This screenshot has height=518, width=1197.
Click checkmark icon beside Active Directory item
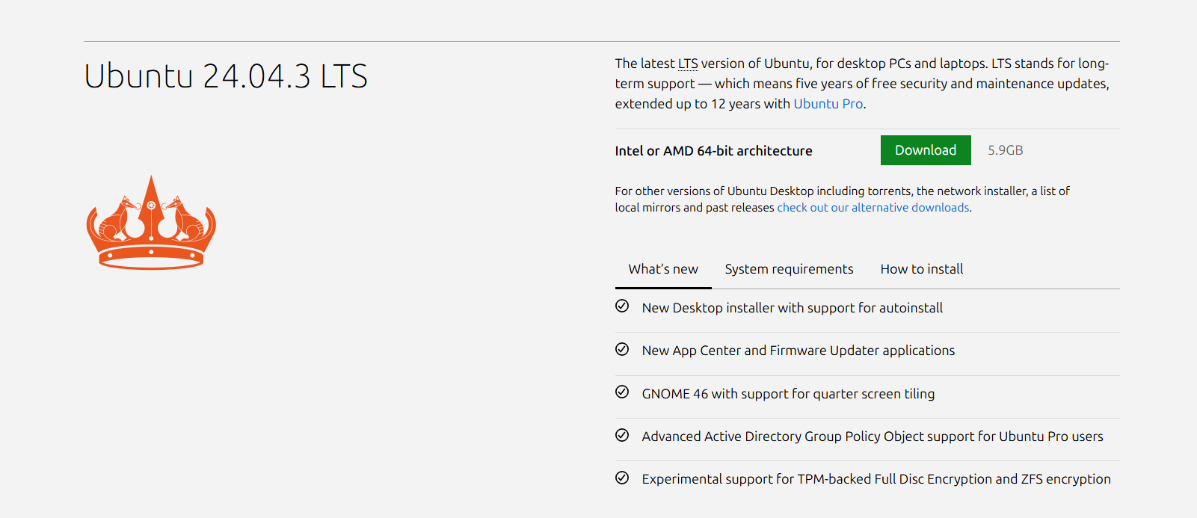pyautogui.click(x=622, y=435)
